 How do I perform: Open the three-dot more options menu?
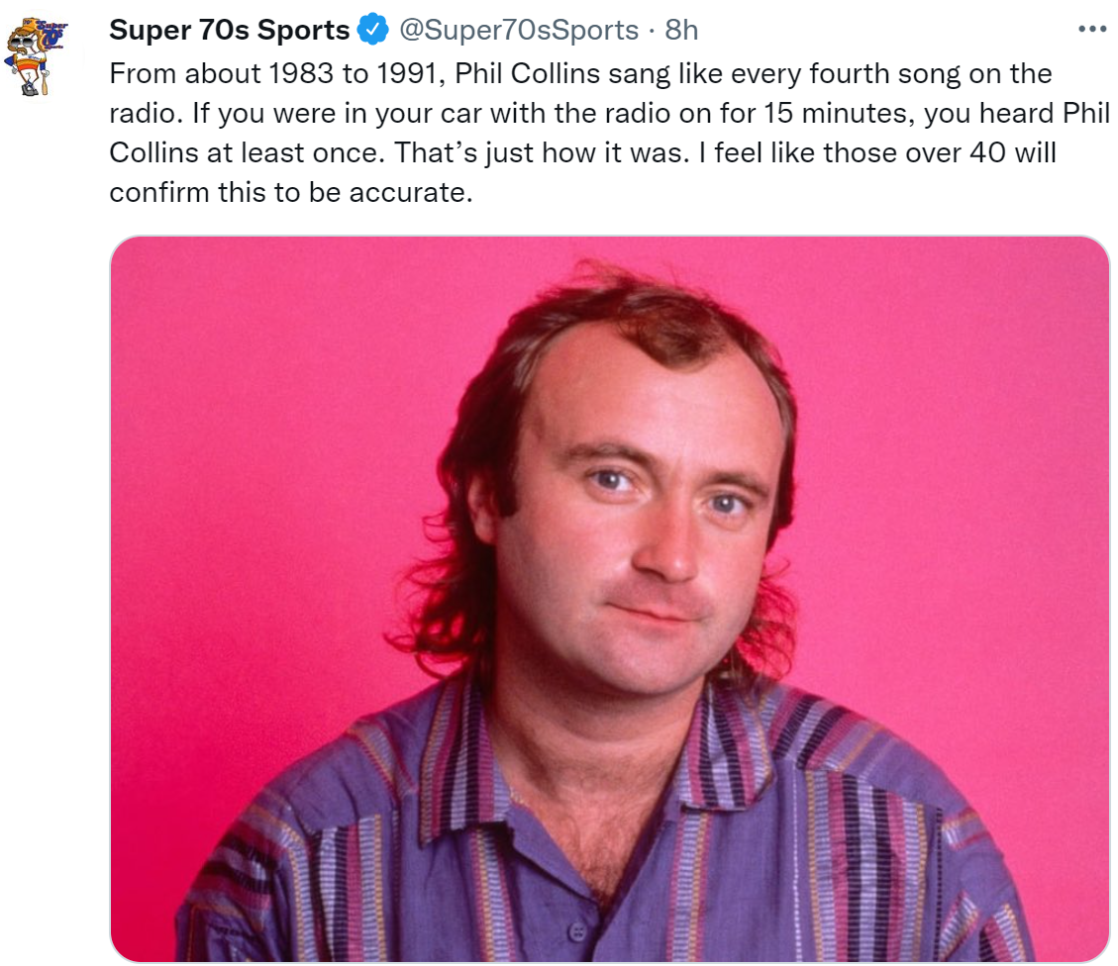pos(1091,30)
